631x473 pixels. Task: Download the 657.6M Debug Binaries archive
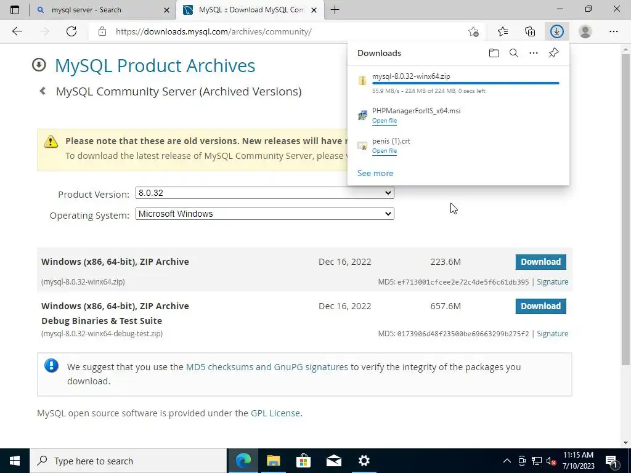click(540, 306)
